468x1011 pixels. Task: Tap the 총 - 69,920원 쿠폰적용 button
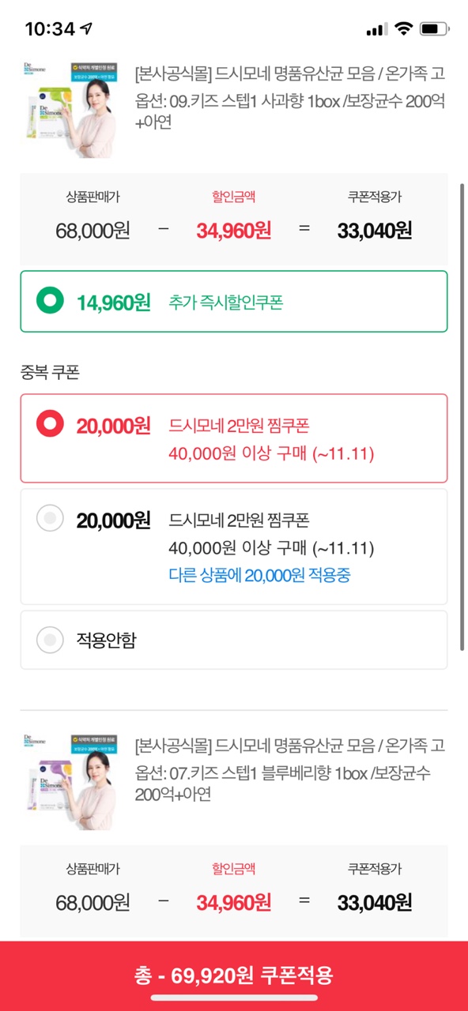234,975
